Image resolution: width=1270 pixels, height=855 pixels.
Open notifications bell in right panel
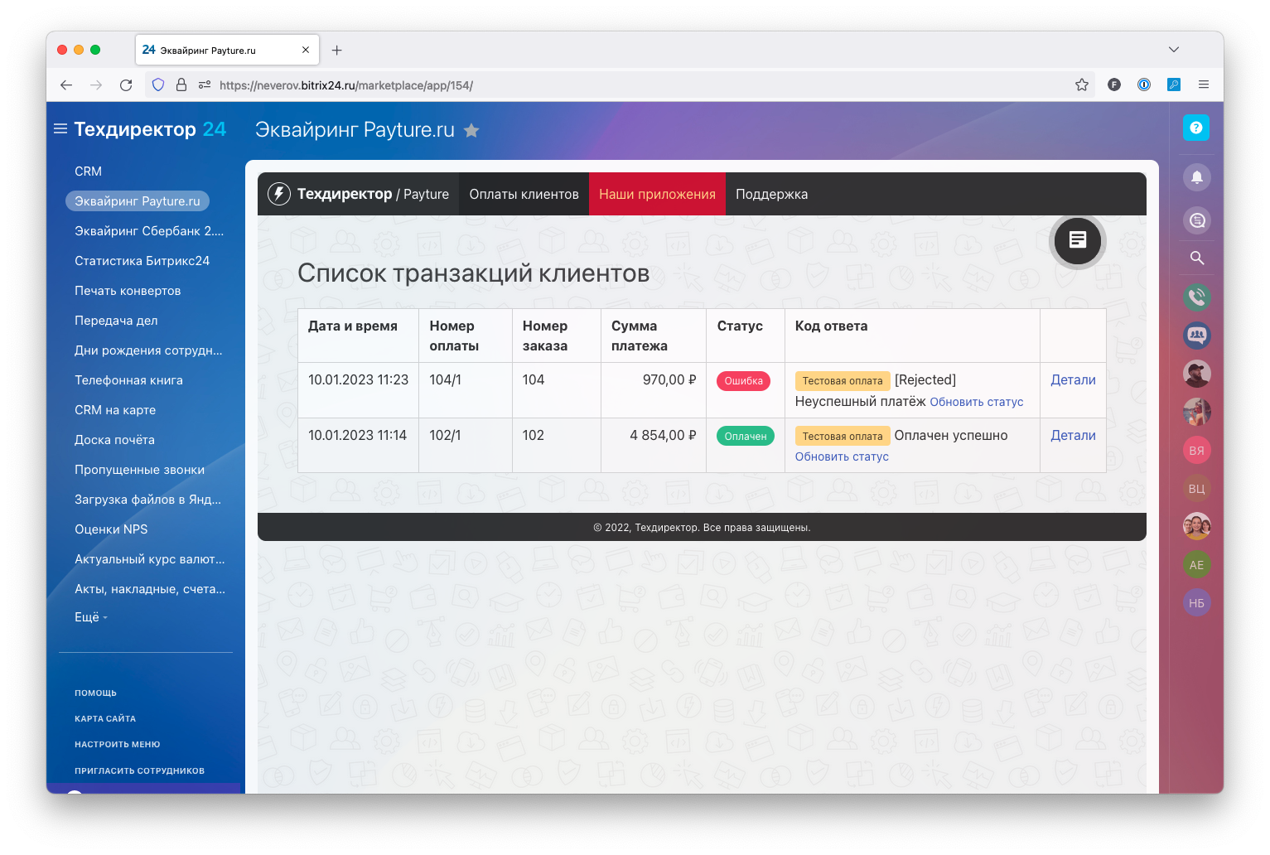click(1197, 176)
